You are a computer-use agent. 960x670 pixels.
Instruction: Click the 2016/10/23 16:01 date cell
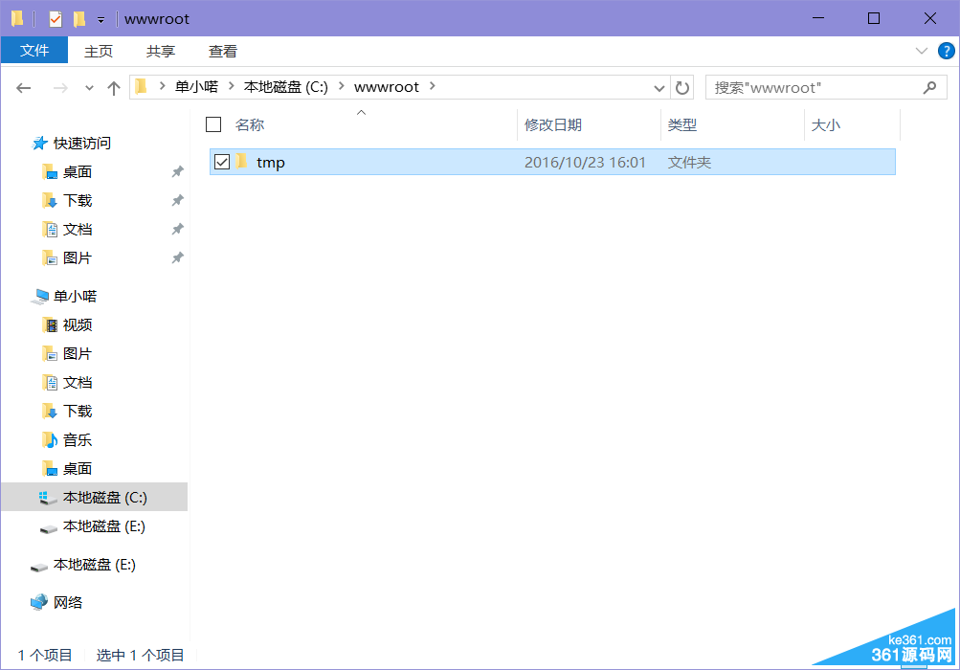pos(586,163)
